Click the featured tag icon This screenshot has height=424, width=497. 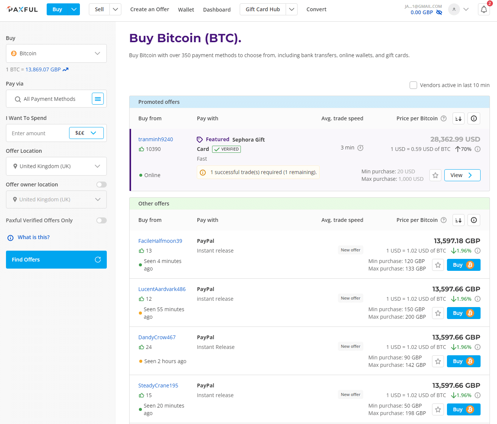pos(200,140)
